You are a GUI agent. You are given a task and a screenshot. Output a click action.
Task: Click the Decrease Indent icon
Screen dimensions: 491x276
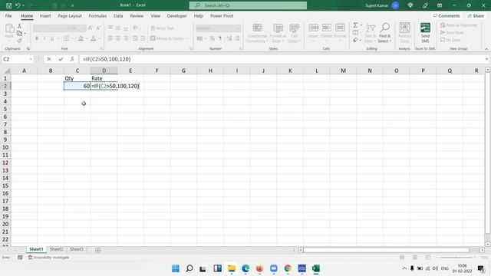(x=135, y=38)
